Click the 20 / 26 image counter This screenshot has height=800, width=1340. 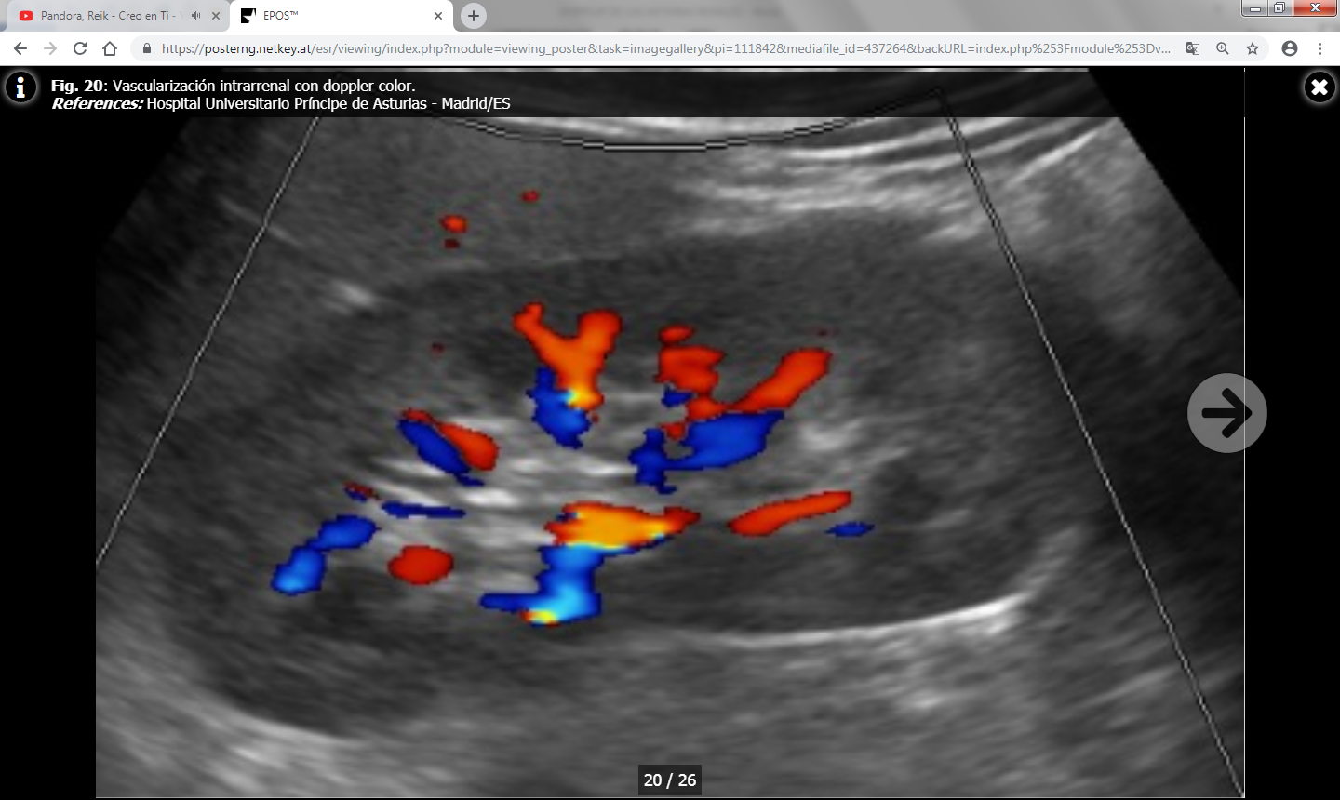click(x=670, y=780)
